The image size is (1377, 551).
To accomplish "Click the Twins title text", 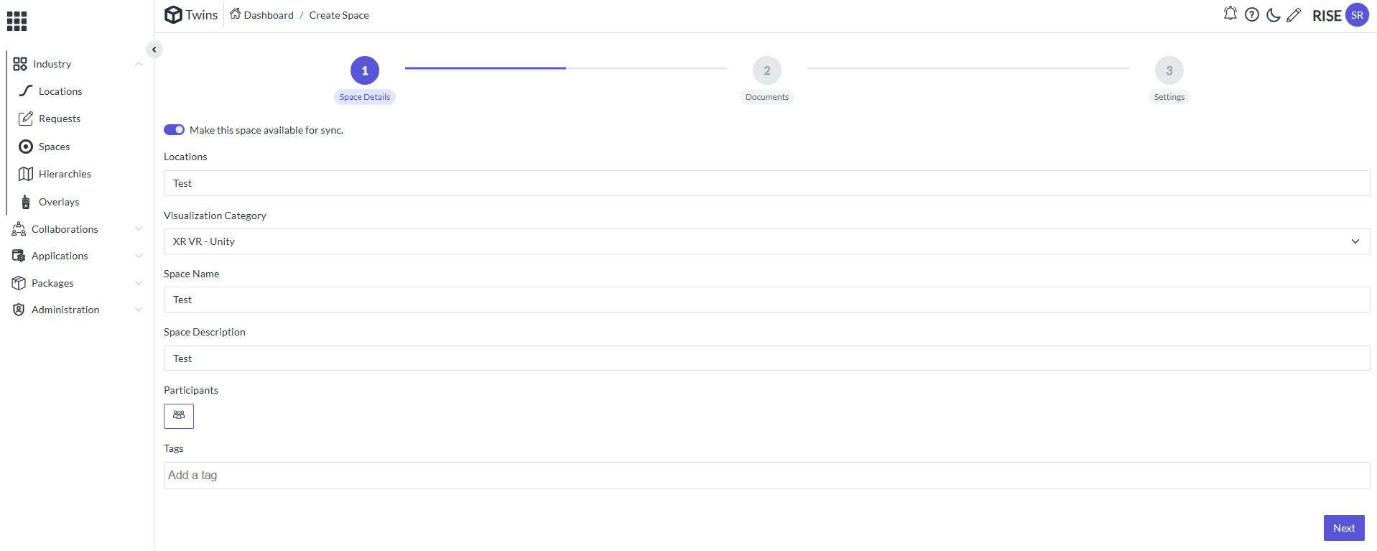I will pyautogui.click(x=202, y=15).
